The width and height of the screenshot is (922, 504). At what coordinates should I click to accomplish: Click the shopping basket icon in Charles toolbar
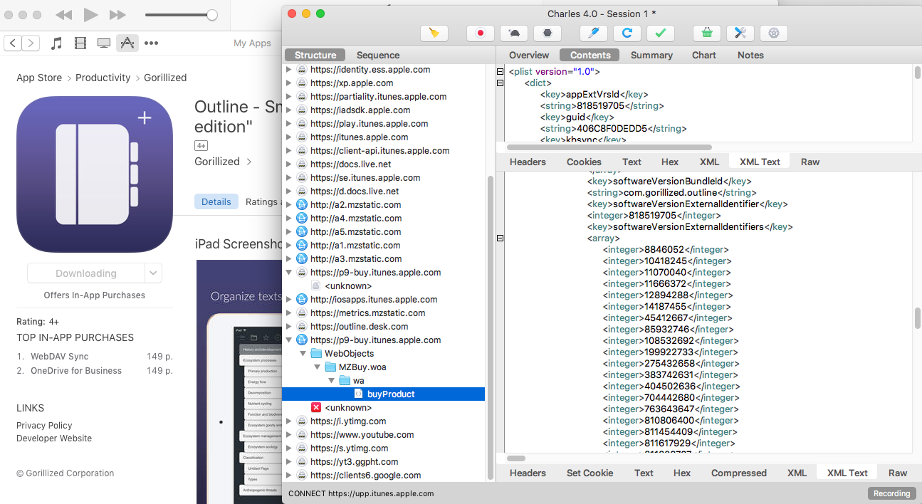coord(706,33)
